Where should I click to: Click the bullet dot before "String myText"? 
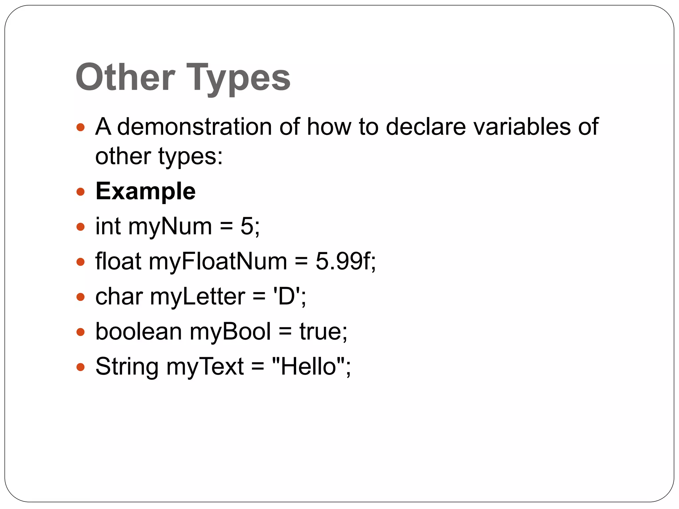point(81,367)
